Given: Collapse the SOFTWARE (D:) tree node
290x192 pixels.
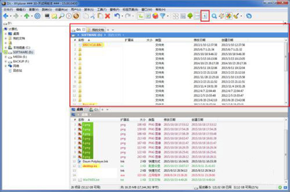Looking at the screenshot, I should pos(6,52).
